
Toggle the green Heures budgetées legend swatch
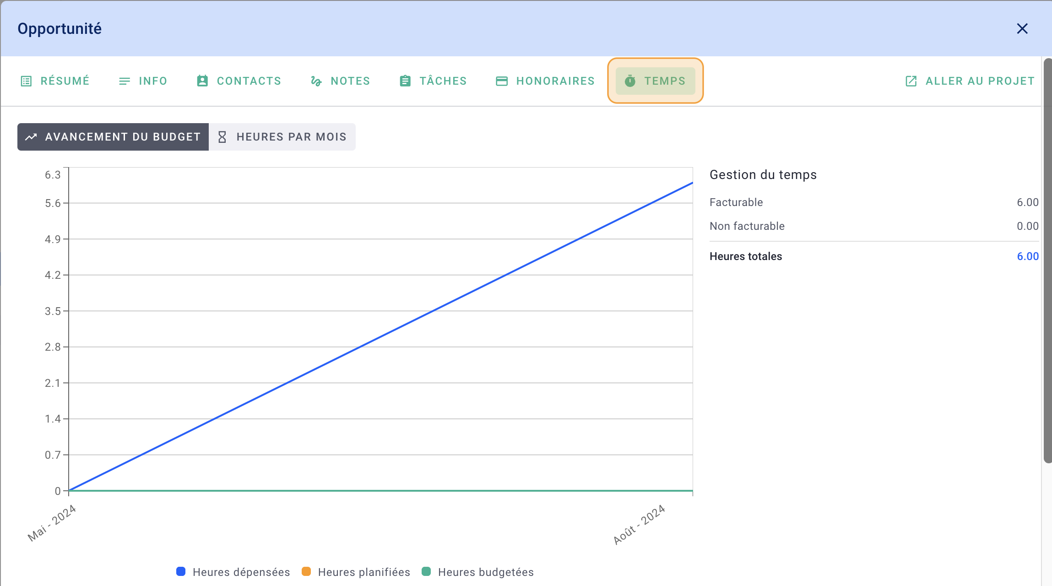tap(426, 571)
